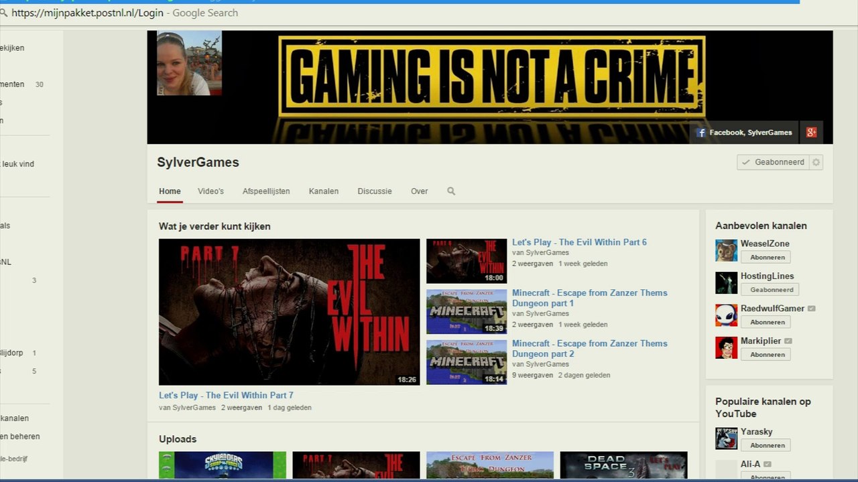The width and height of the screenshot is (858, 482).
Task: Open the Afspeellijsten tab
Action: [x=266, y=191]
